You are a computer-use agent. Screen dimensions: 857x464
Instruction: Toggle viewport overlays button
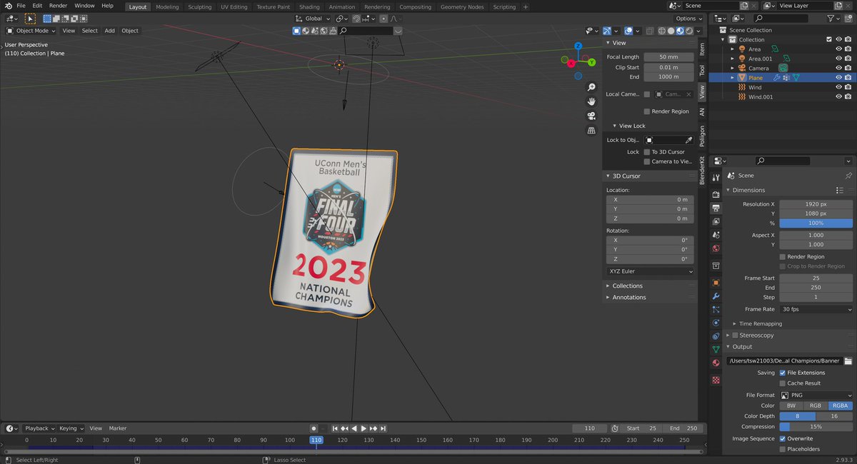[627, 31]
